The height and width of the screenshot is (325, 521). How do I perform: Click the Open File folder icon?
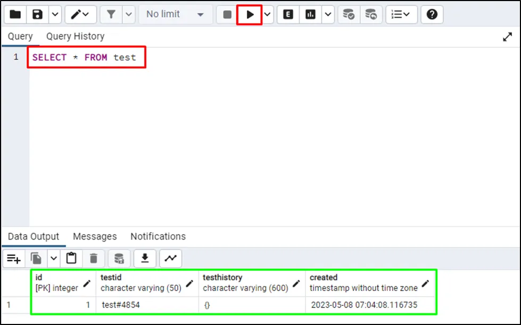15,14
